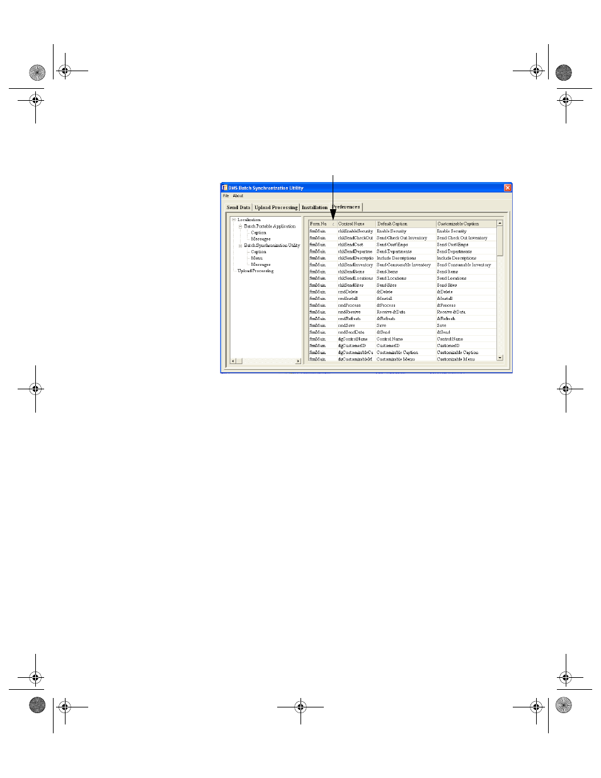This screenshot has width=601, height=778.
Task: Sort by the Customizable Caption column header
Action: (x=466, y=224)
